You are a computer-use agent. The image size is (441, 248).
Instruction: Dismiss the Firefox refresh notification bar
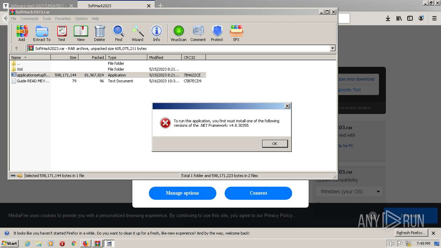[433, 233]
